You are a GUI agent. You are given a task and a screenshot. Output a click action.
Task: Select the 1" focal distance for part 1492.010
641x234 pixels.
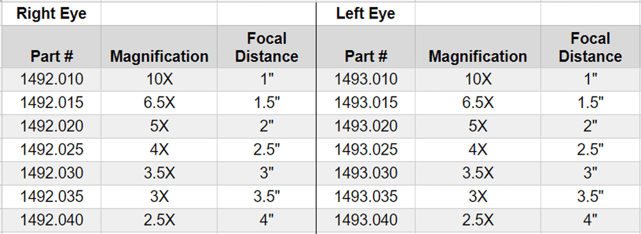(267, 79)
